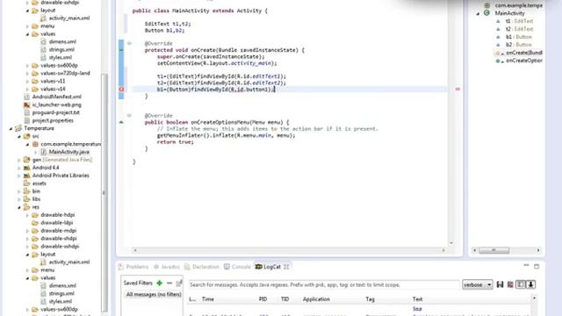The height and width of the screenshot is (316, 562).
Task: Maximize the bottom LogCat panel
Action: (x=537, y=266)
